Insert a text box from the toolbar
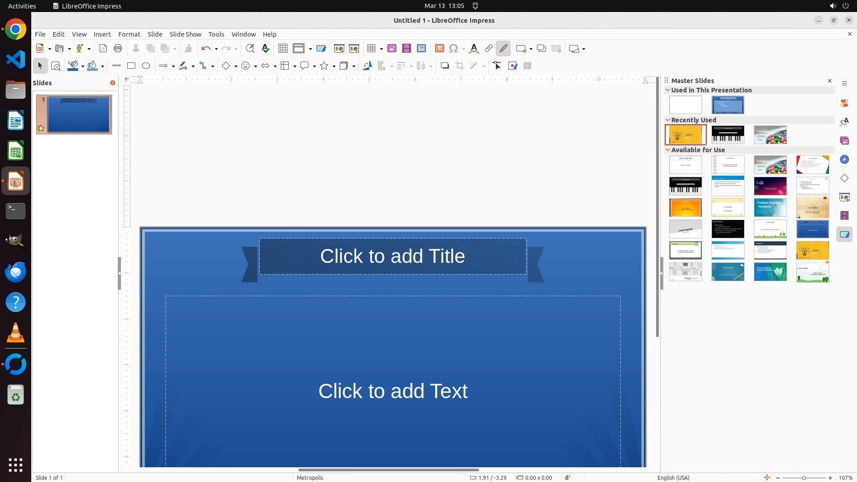 pos(440,49)
